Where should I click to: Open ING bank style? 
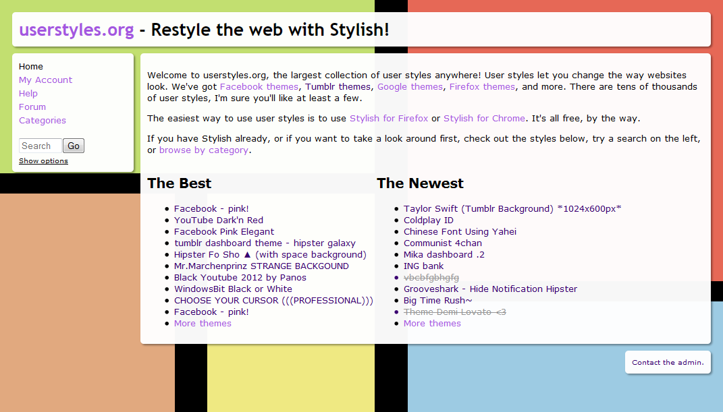click(x=423, y=266)
